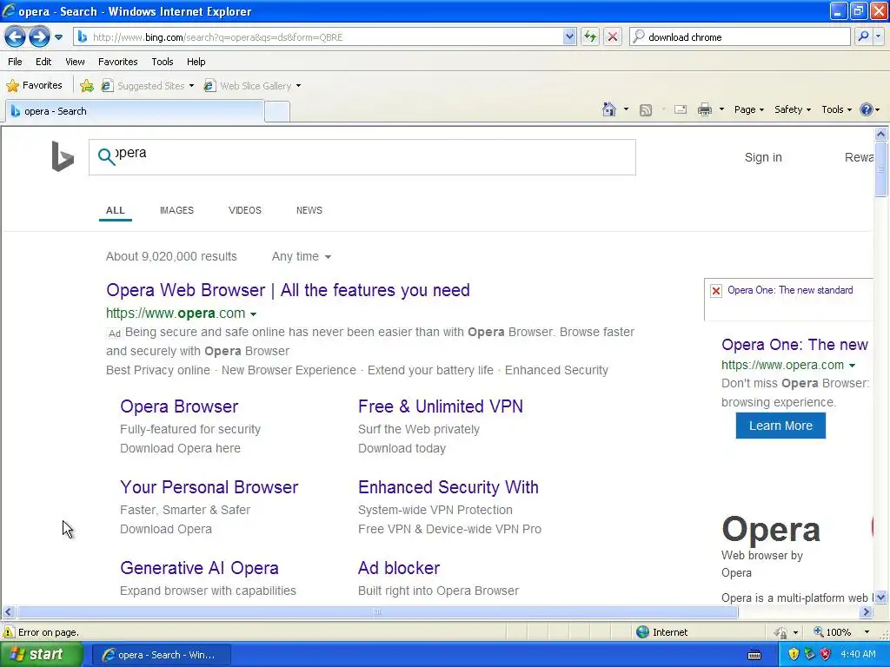Expand arrow beside https://www.opera.com main result
This screenshot has height=667, width=890.
[x=253, y=314]
